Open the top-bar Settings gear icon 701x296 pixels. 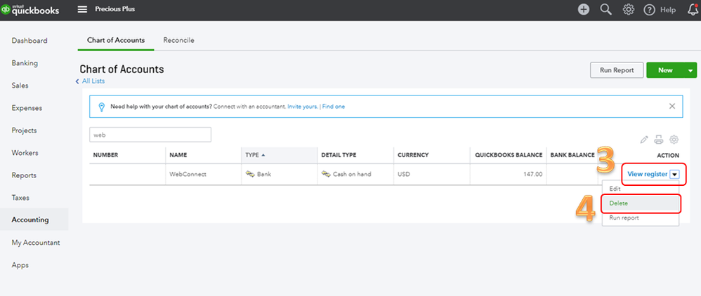pyautogui.click(x=629, y=9)
